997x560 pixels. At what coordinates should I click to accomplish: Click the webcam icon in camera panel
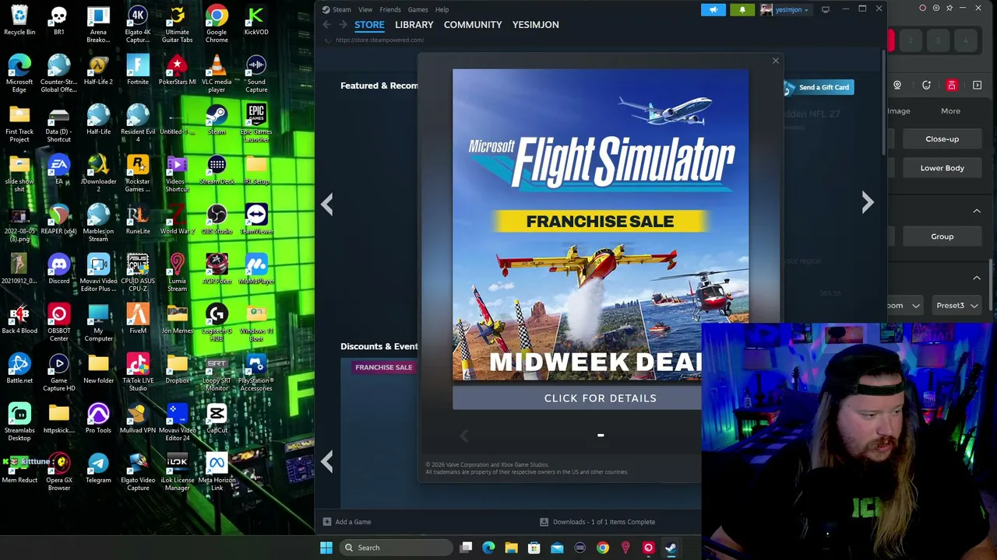897,86
